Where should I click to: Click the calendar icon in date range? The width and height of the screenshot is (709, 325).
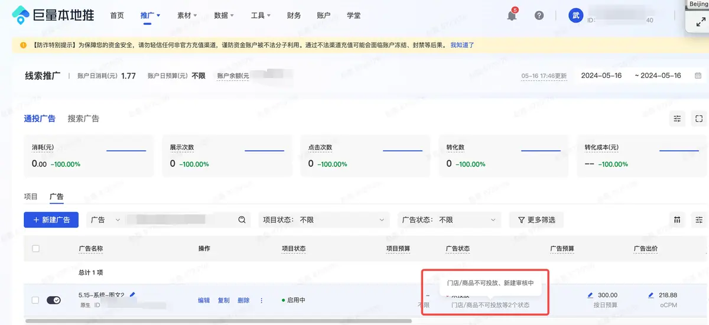point(697,76)
